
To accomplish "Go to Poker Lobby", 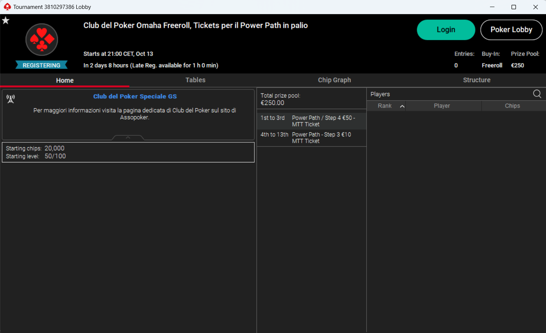I will 511,30.
